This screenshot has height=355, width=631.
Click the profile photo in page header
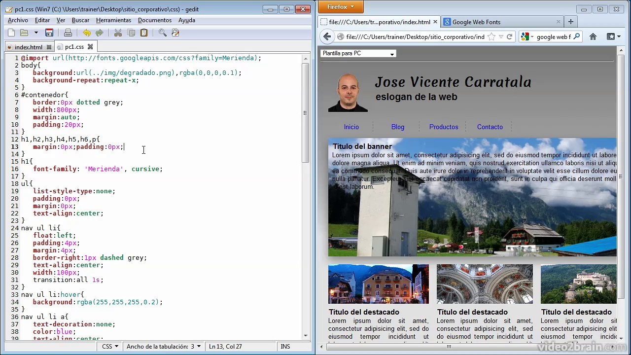pos(348,92)
